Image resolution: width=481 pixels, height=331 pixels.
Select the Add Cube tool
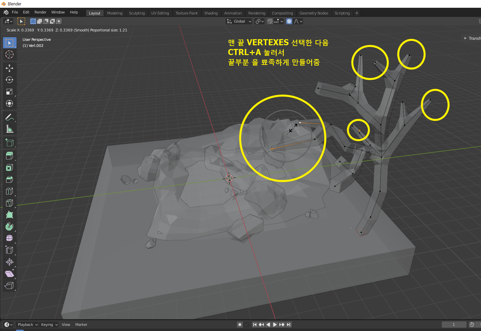pyautogui.click(x=9, y=143)
